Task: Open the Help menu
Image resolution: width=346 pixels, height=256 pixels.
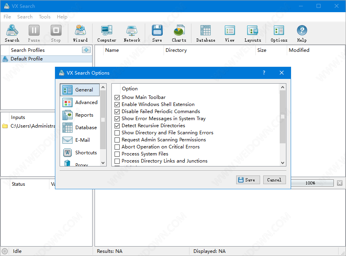Action: pos(62,17)
